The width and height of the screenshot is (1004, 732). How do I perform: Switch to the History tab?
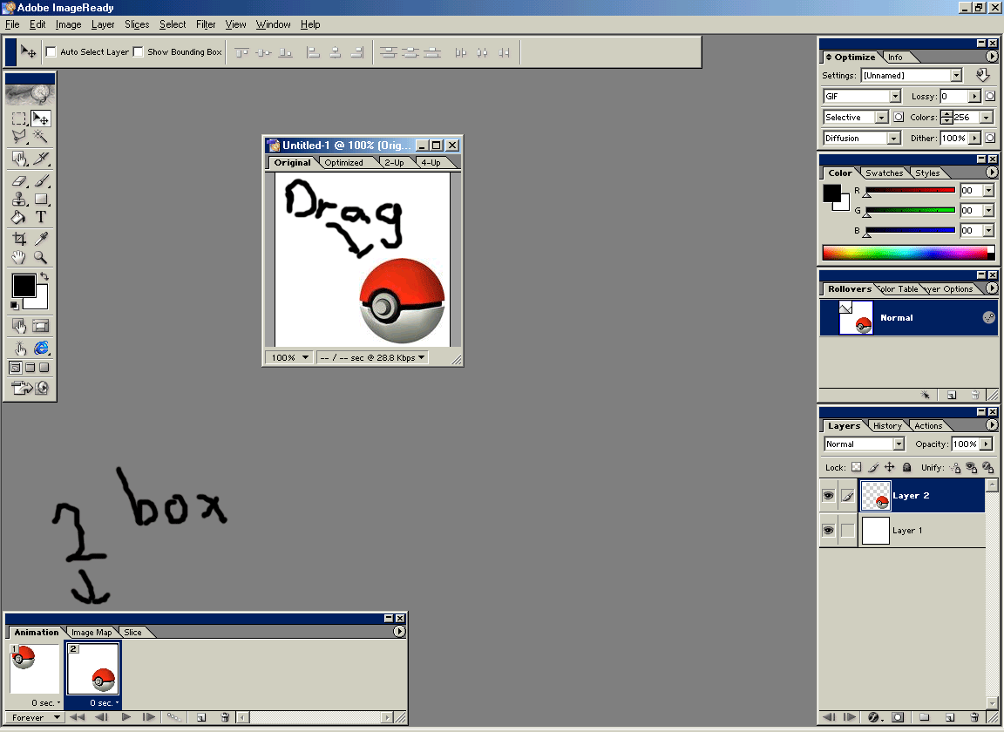887,426
